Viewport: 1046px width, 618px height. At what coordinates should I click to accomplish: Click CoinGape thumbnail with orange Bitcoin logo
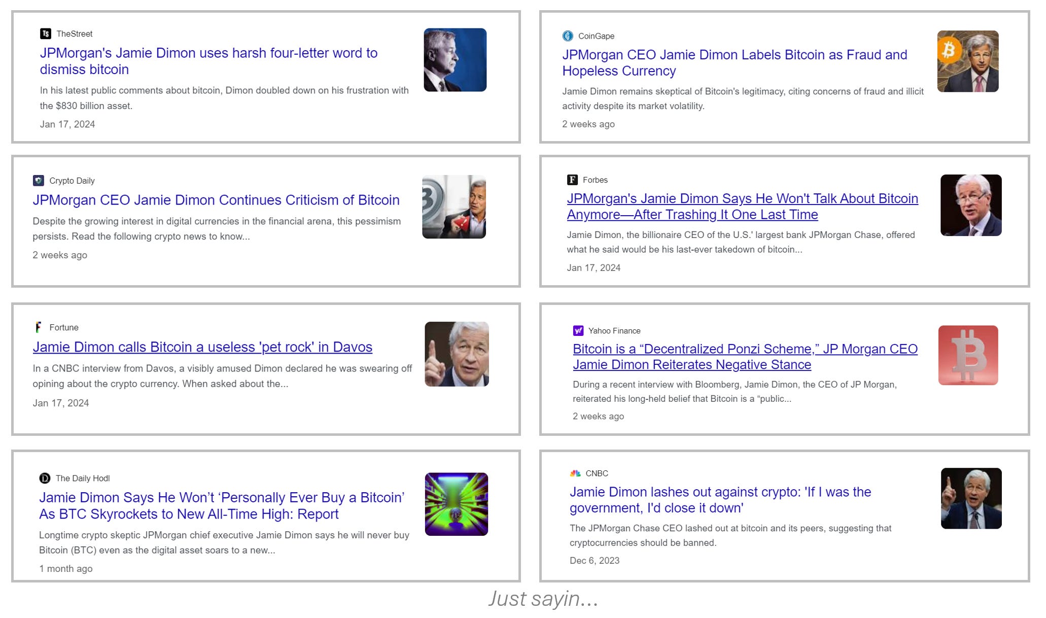[967, 61]
